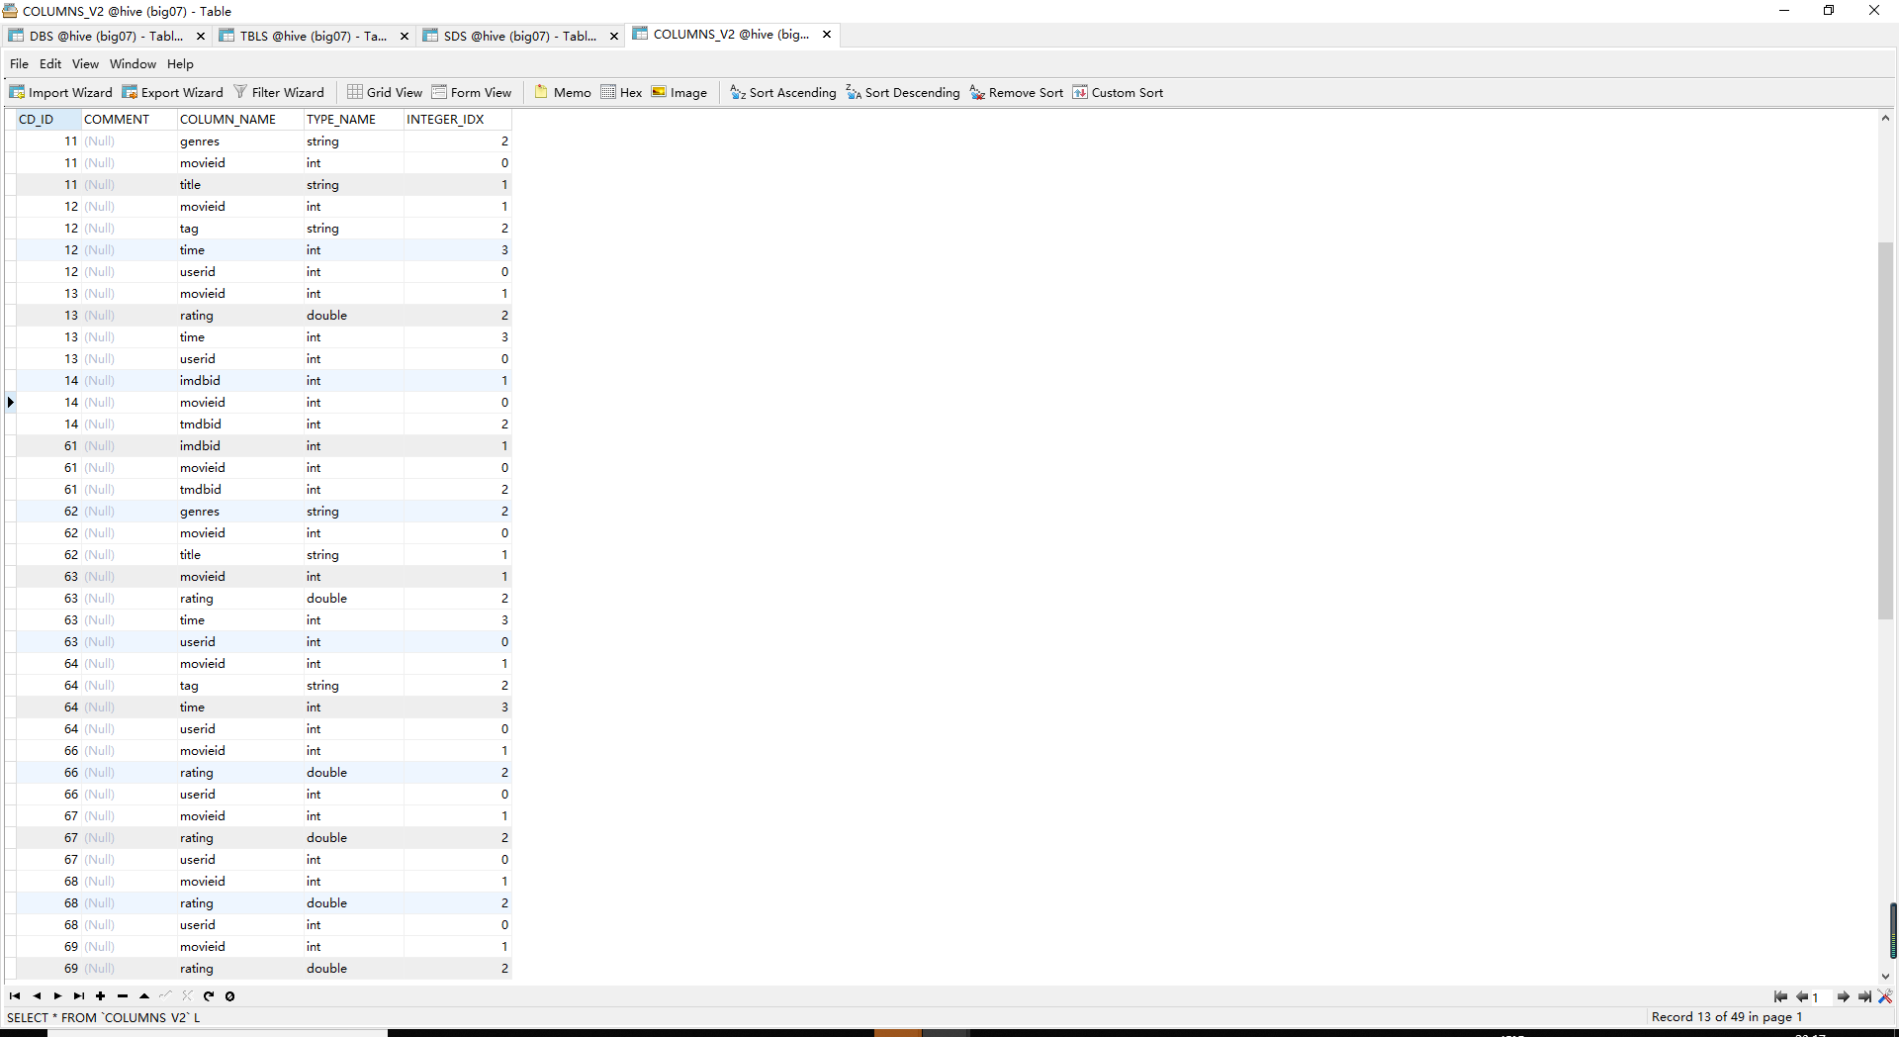Open the File menu
Viewport: 1899px width, 1037px height.
pos(19,63)
